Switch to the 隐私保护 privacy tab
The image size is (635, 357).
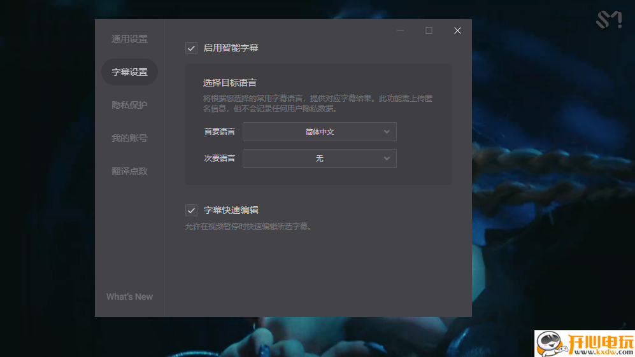point(129,105)
